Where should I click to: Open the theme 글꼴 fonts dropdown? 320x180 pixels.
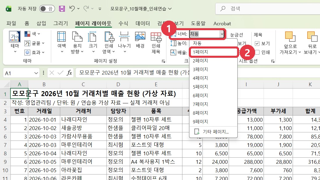pos(34,43)
